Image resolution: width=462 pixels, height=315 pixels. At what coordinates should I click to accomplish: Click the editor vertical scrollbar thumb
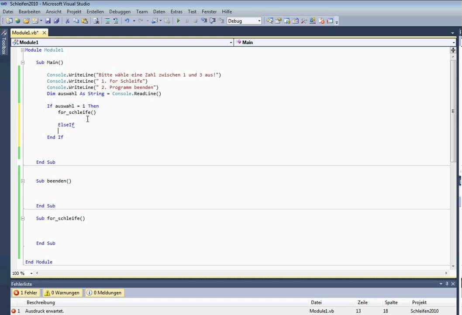pyautogui.click(x=453, y=111)
